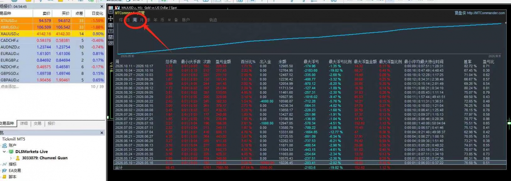Open the 报价 tab below market watch
This screenshot has width=511, height=181.
point(52,123)
